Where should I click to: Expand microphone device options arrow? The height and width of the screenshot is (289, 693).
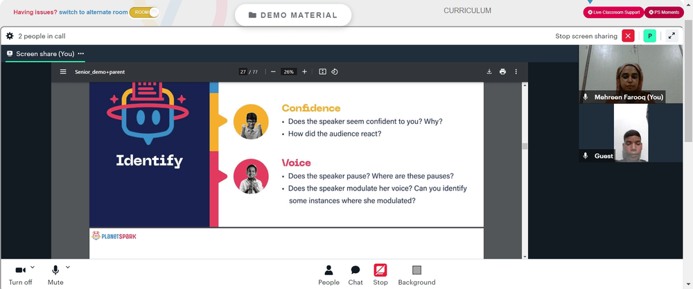(68, 267)
